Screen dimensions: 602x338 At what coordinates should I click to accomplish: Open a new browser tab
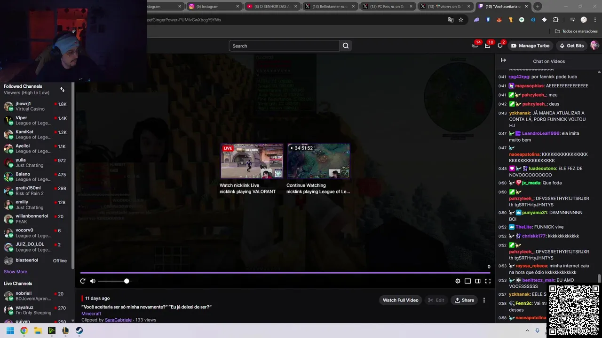[538, 7]
